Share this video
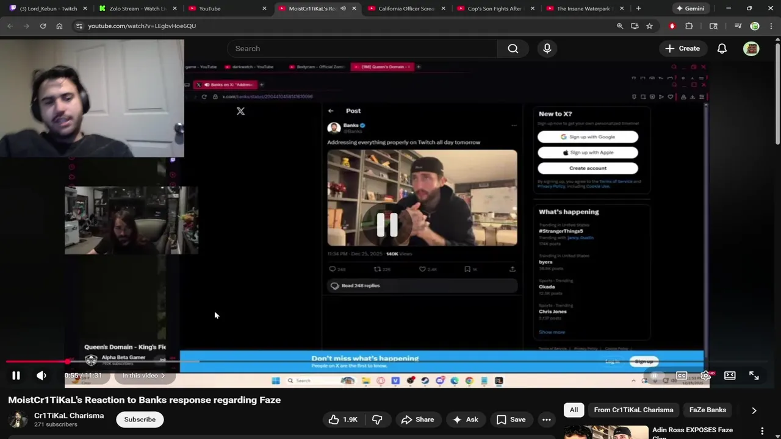The height and width of the screenshot is (439, 781). tap(418, 419)
